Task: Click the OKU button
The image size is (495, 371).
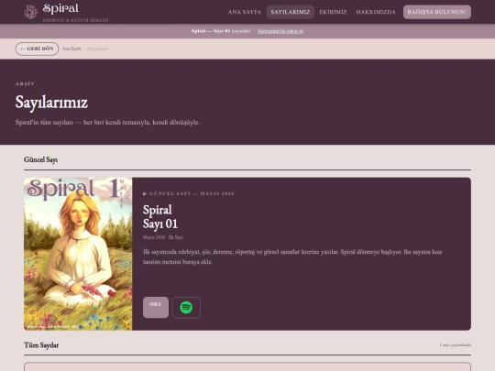Action: (156, 307)
